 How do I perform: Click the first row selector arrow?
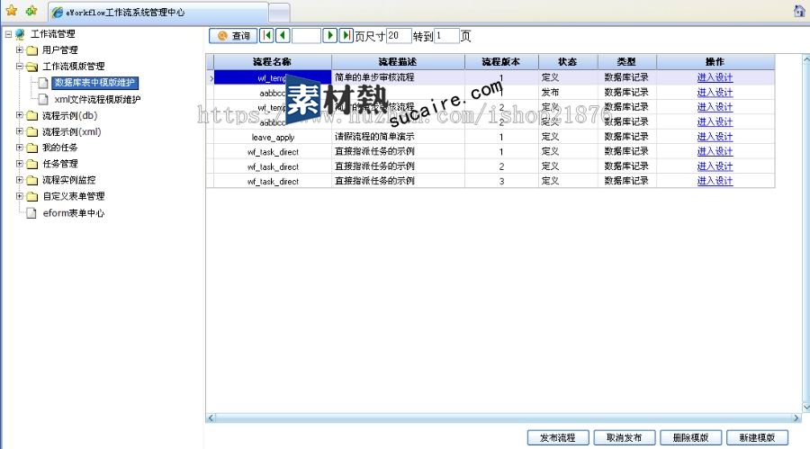(x=211, y=78)
